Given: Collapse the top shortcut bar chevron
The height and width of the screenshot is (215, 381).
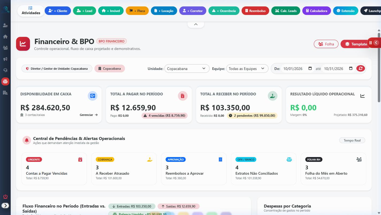Looking at the screenshot, I should [196, 24].
